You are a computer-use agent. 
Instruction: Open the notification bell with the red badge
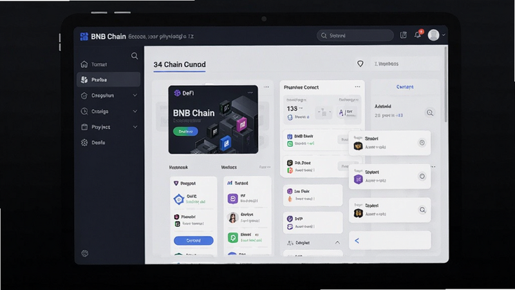coord(418,35)
